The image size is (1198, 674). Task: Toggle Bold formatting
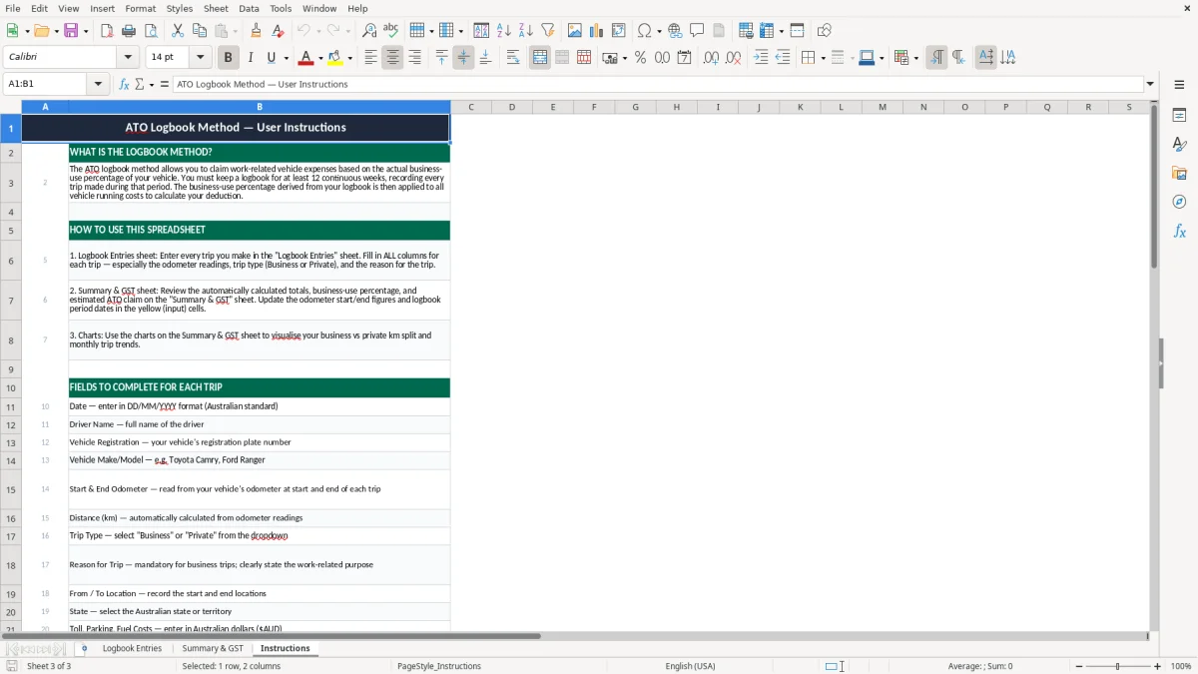click(228, 58)
